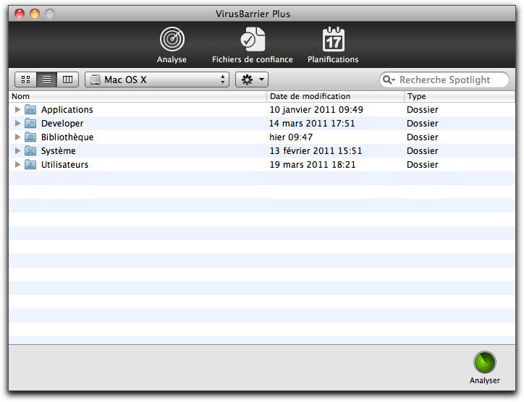This screenshot has width=524, height=402.
Task: Select the Système row name
Action: (58, 151)
